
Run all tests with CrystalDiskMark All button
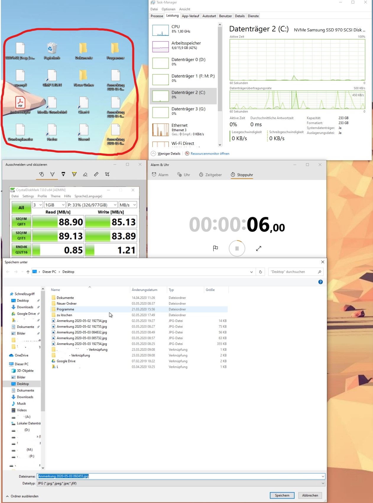coord(21,208)
